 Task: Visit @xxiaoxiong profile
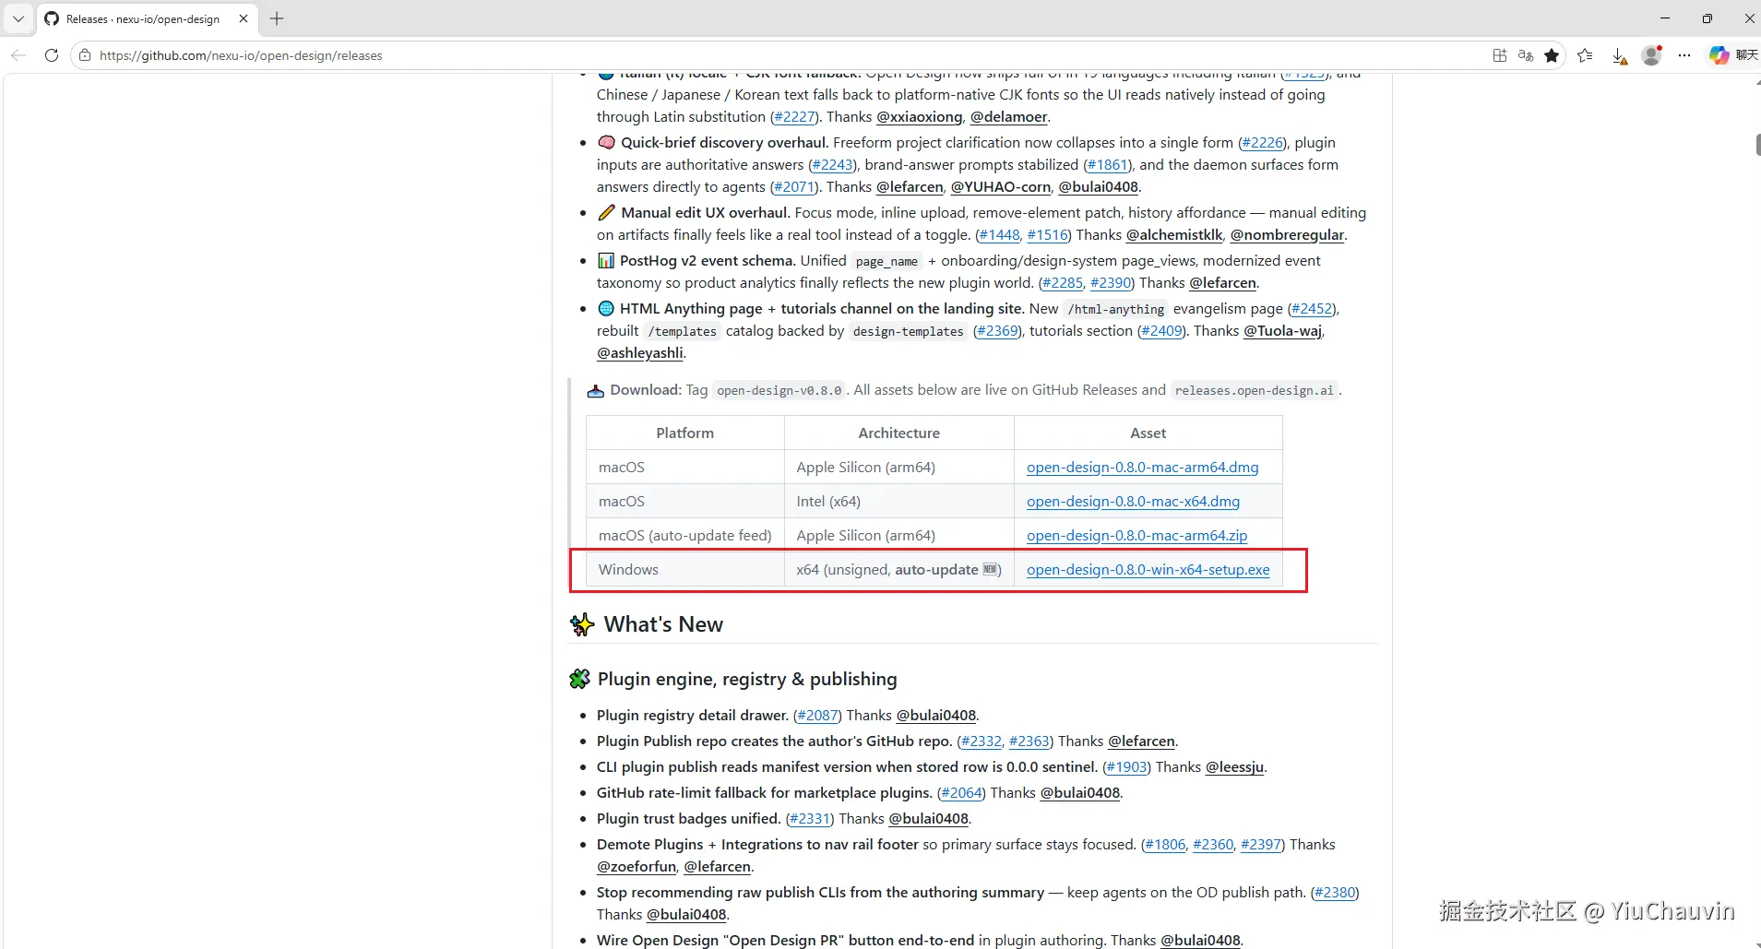point(919,117)
